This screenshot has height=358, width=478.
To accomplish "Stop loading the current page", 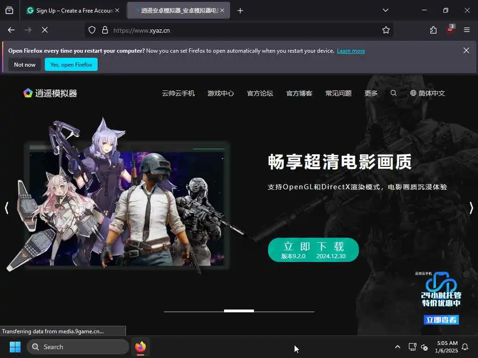I will [45, 30].
